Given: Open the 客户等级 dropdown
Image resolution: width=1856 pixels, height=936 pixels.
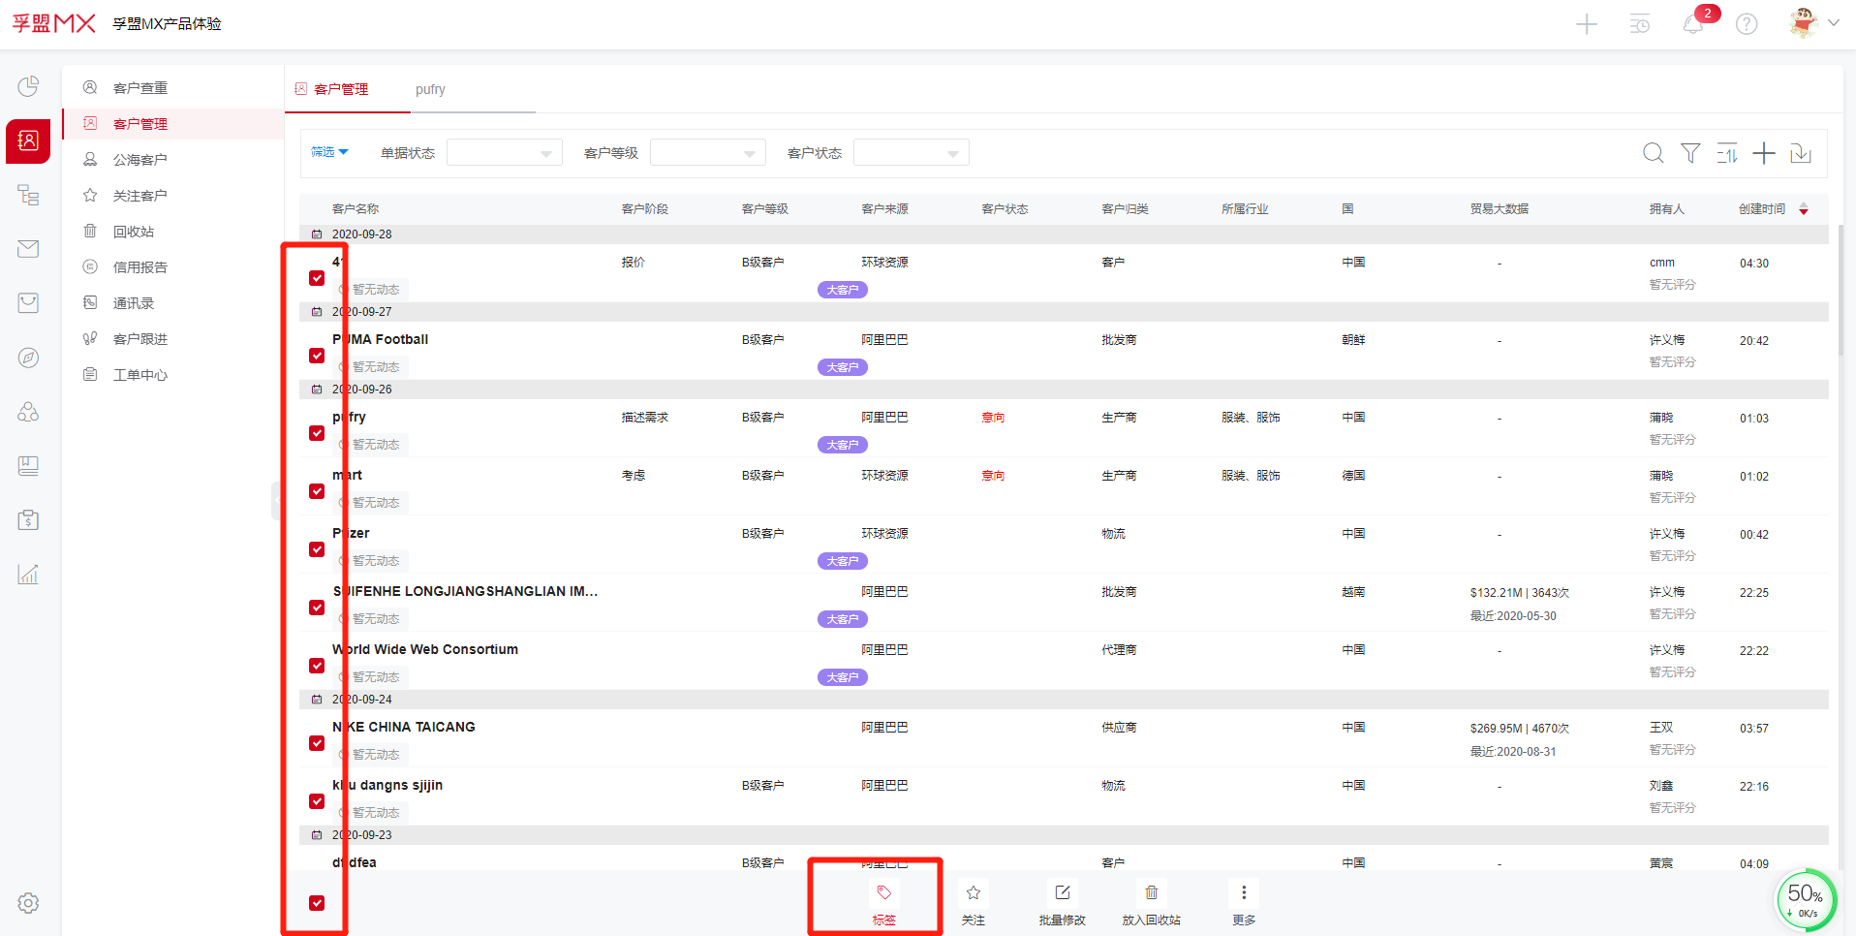Looking at the screenshot, I should (x=707, y=153).
